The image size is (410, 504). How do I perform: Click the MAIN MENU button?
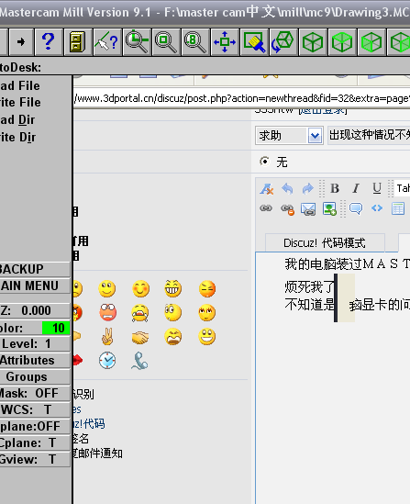point(34,286)
